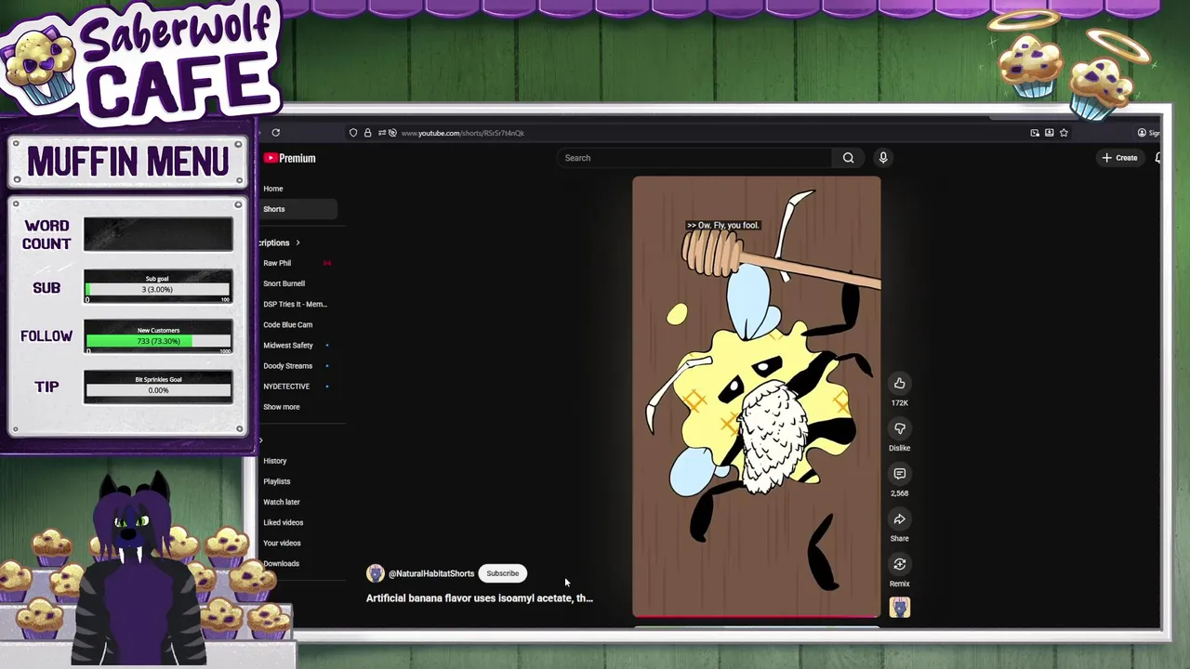
Task: Open the shield tracking protection icon
Action: tap(353, 133)
